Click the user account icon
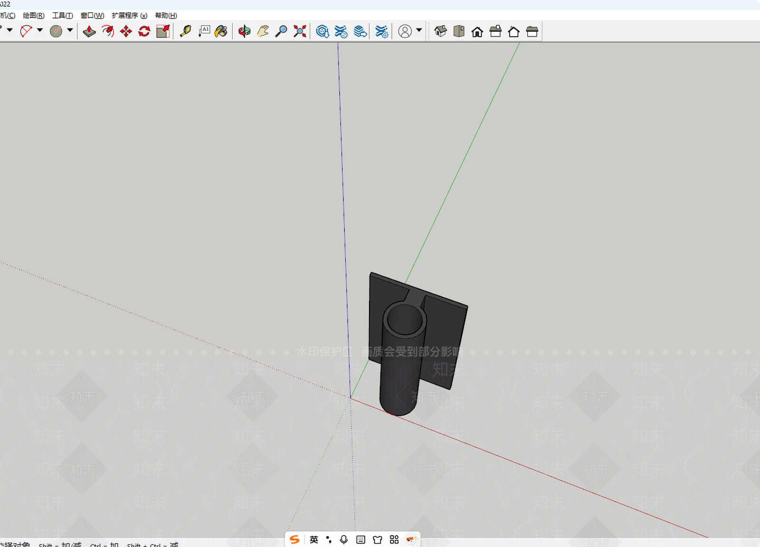The width and height of the screenshot is (760, 547). point(405,31)
